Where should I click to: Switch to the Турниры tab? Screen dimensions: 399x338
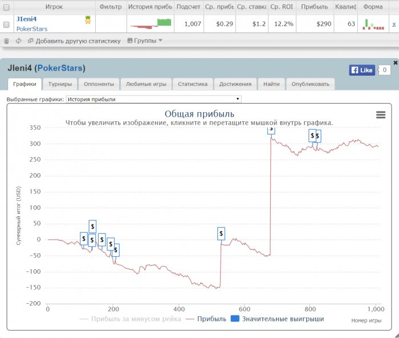(x=60, y=84)
